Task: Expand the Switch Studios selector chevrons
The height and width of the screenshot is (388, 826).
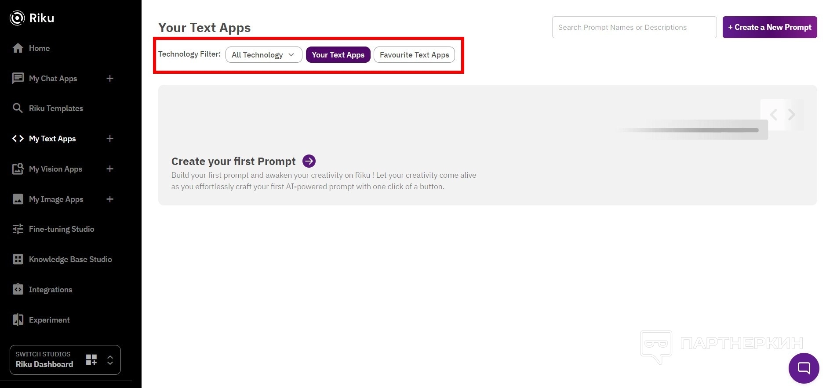Action: (110, 360)
